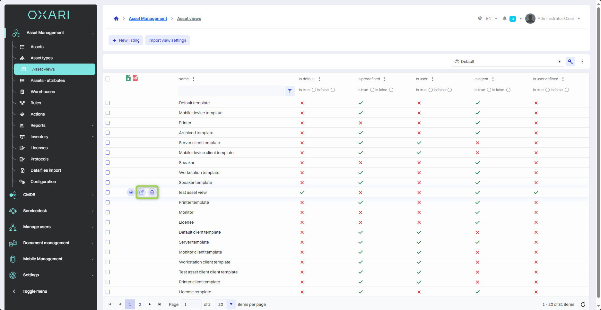Image resolution: width=601 pixels, height=310 pixels.
Task: Navigate to Warehouses in the sidebar
Action: pos(43,92)
